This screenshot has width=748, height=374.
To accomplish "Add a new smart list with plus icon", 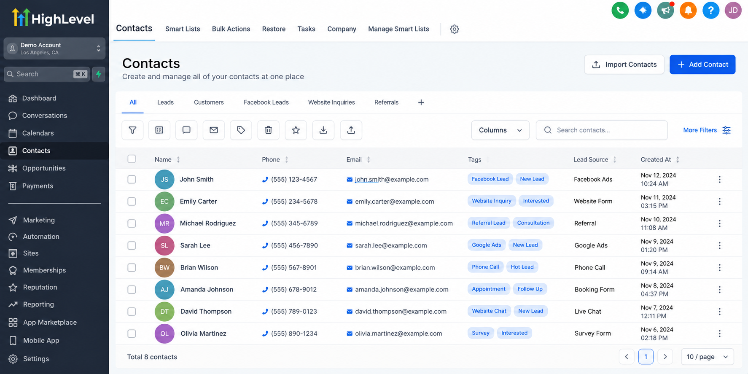I will coord(421,102).
